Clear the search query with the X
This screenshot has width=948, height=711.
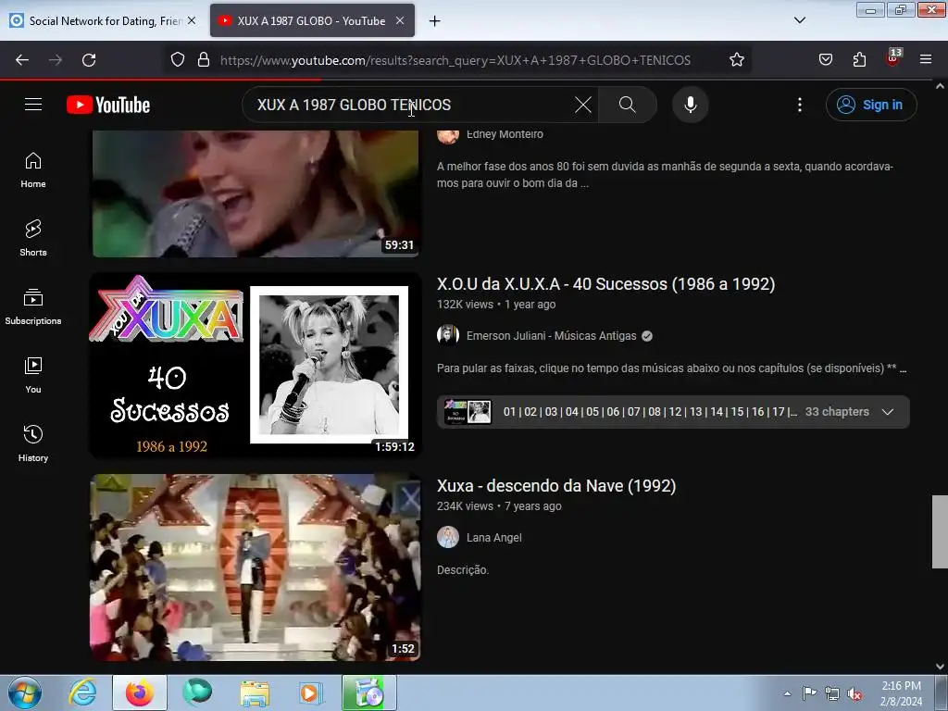coord(583,105)
